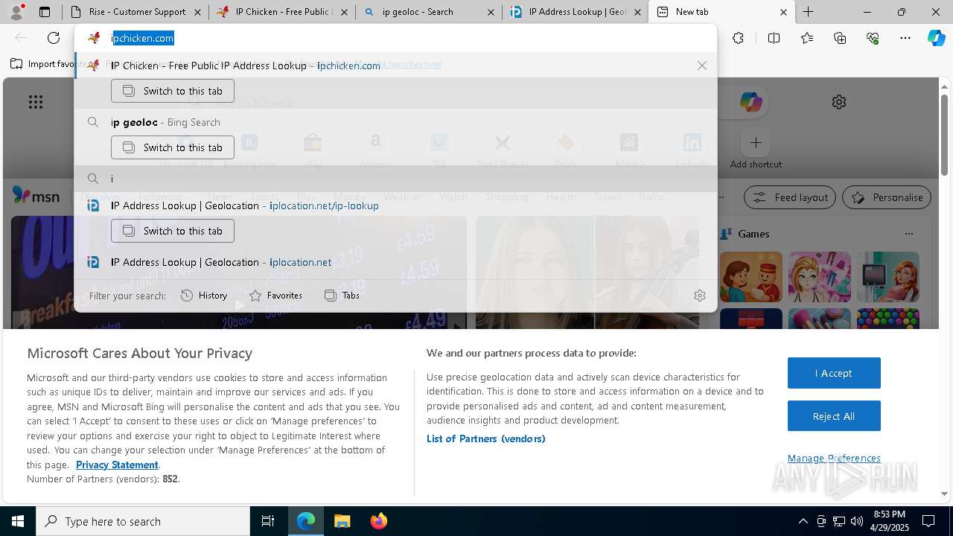
Task: Open the apps grid launcher
Action: (x=36, y=102)
